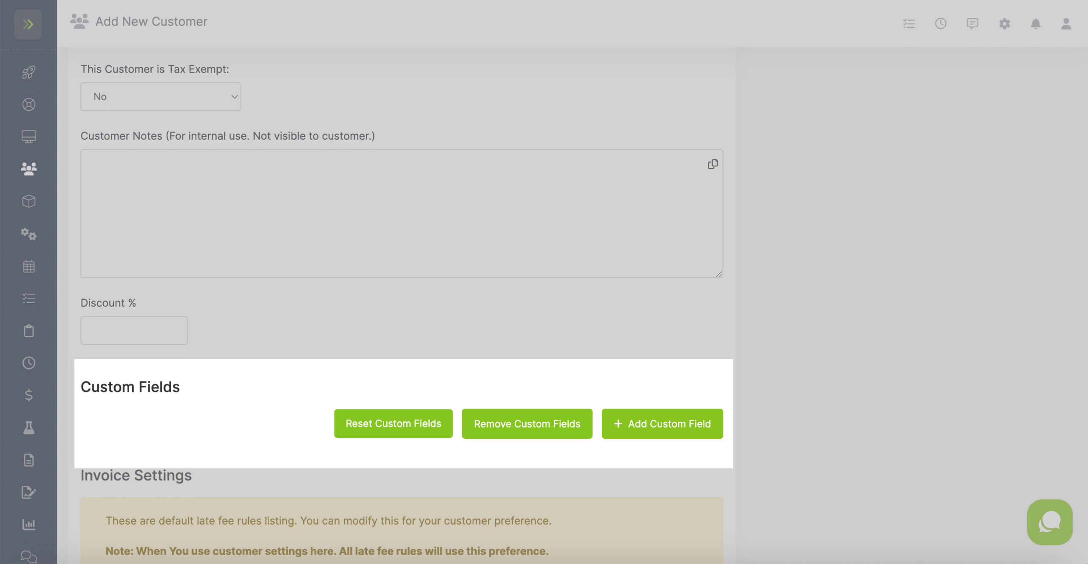Click Remove Custom Fields button
1088x564 pixels.
pyautogui.click(x=527, y=424)
